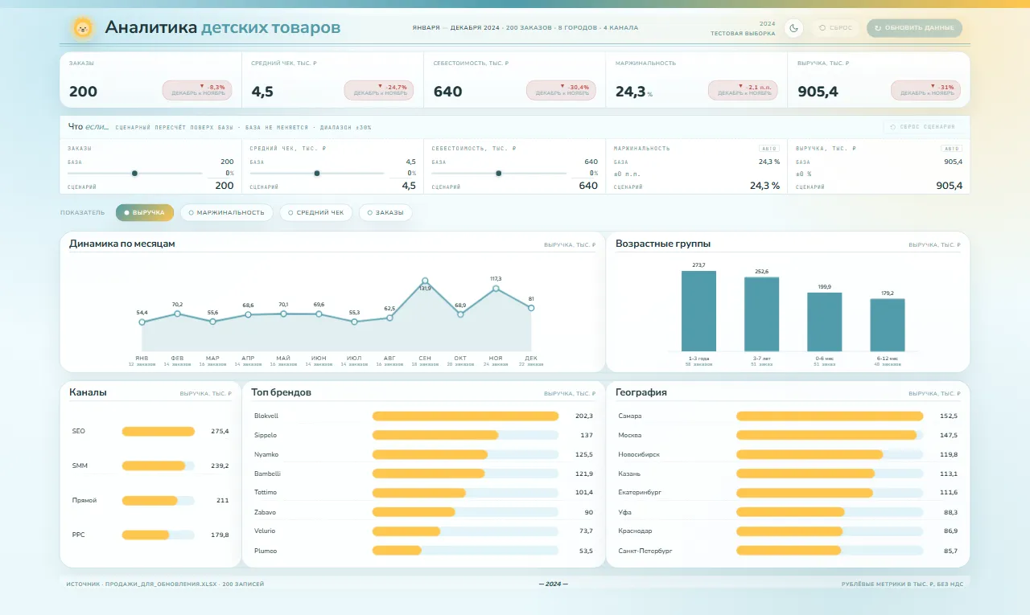Viewport: 1030px width, 615px height.
Task: Click the СЕН data point 131,9 on chart
Action: (425, 281)
